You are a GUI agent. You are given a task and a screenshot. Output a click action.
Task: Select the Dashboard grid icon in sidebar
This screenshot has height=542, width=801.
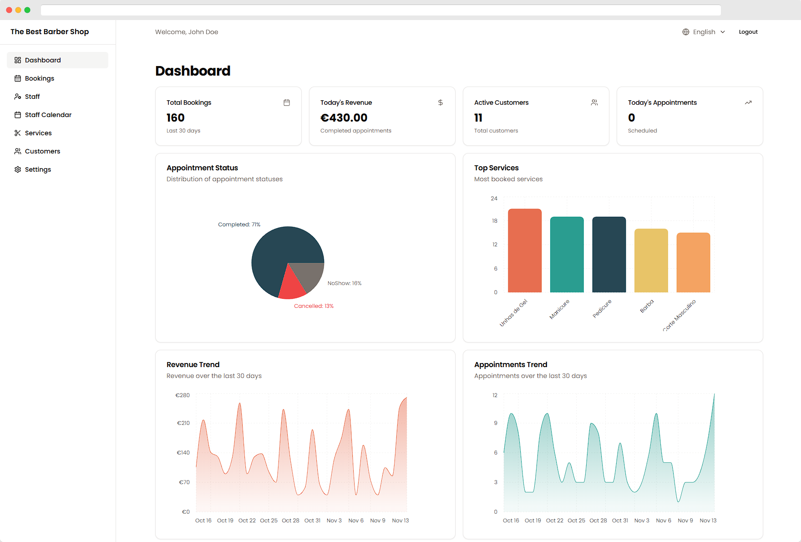17,60
